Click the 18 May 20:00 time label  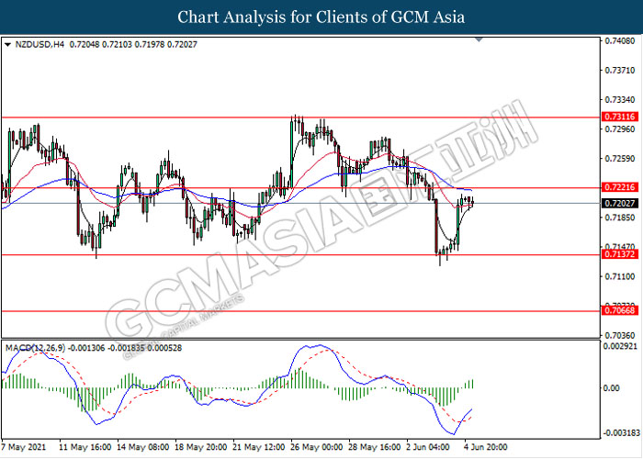(201, 447)
